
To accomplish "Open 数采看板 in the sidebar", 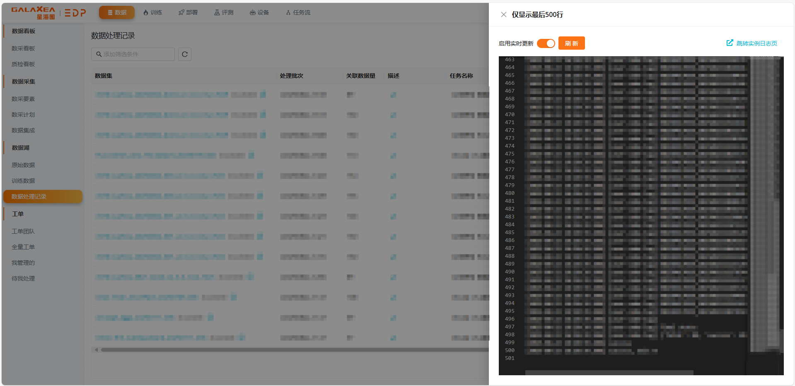I will click(x=23, y=48).
